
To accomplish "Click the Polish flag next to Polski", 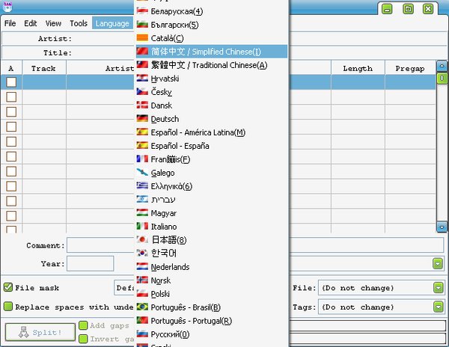I will click(142, 293).
